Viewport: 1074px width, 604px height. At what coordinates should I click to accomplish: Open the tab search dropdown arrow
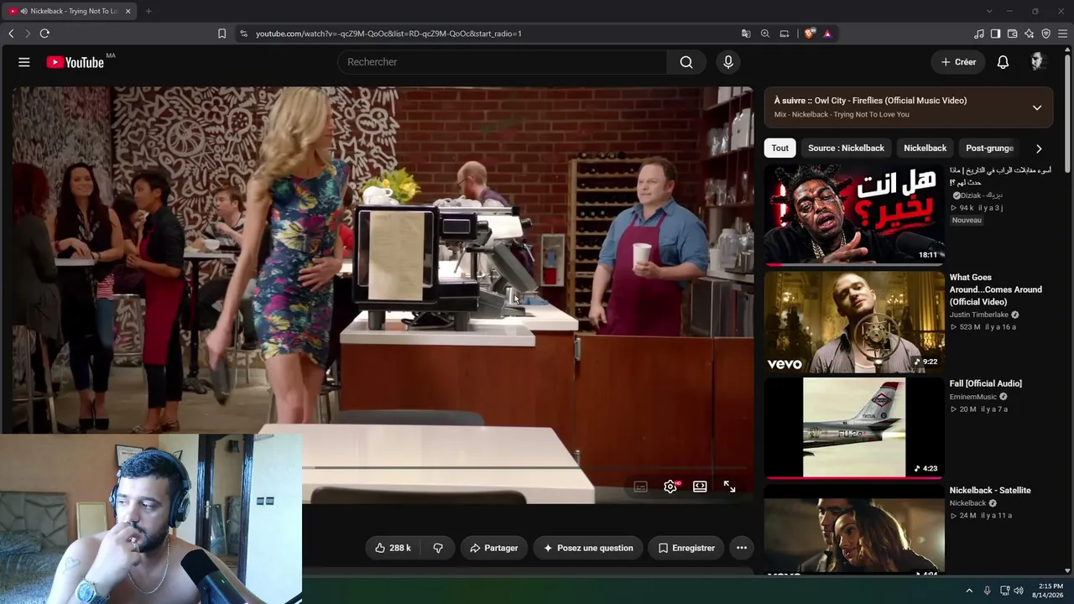pyautogui.click(x=989, y=11)
